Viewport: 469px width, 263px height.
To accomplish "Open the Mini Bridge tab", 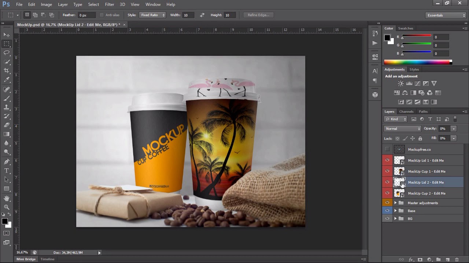I will coord(26,259).
